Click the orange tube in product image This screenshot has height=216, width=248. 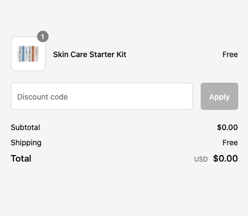click(x=33, y=54)
